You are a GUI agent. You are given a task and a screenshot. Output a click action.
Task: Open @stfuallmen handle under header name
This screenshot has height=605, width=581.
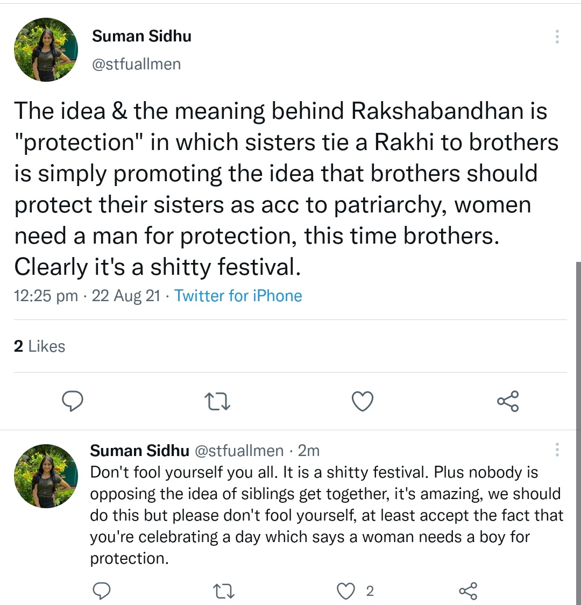coord(136,64)
